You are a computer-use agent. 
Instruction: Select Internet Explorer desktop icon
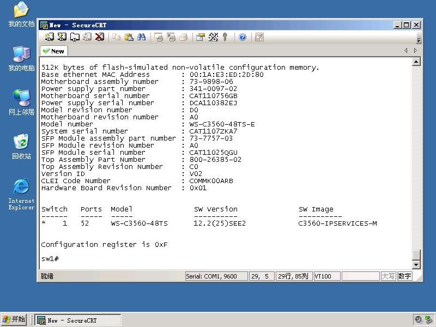(21, 194)
